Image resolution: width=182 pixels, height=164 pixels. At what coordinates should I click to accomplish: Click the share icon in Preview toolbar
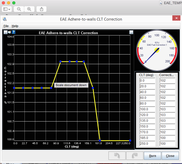[42, 9]
